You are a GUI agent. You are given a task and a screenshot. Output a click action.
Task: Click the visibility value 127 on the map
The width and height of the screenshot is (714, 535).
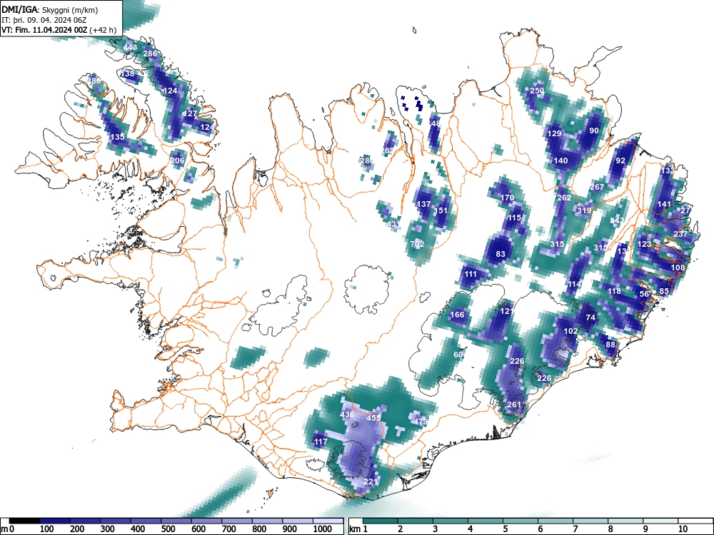[191, 113]
